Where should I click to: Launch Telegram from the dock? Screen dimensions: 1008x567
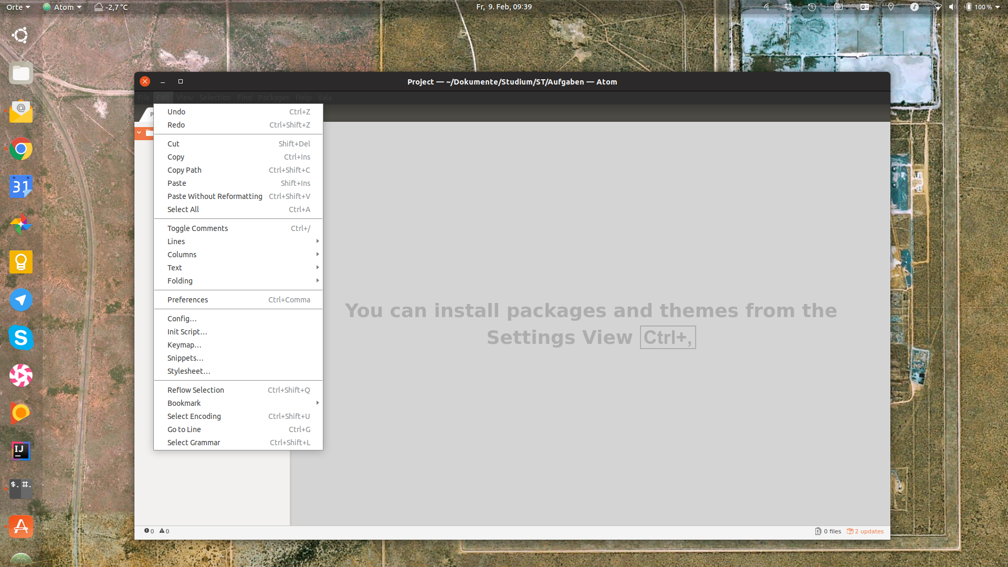(21, 300)
